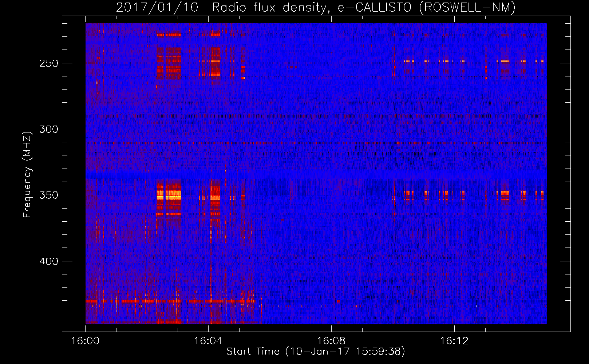589x364 pixels.
Task: Click the 16:08 time tick label
Action: coord(331,341)
